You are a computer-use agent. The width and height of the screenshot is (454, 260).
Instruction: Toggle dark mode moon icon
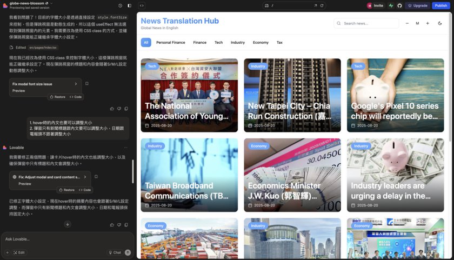(440, 23)
